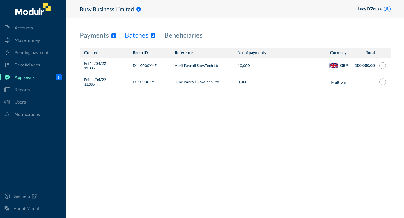Click the June Payroll SlowTech Ltd reference

click(x=197, y=82)
